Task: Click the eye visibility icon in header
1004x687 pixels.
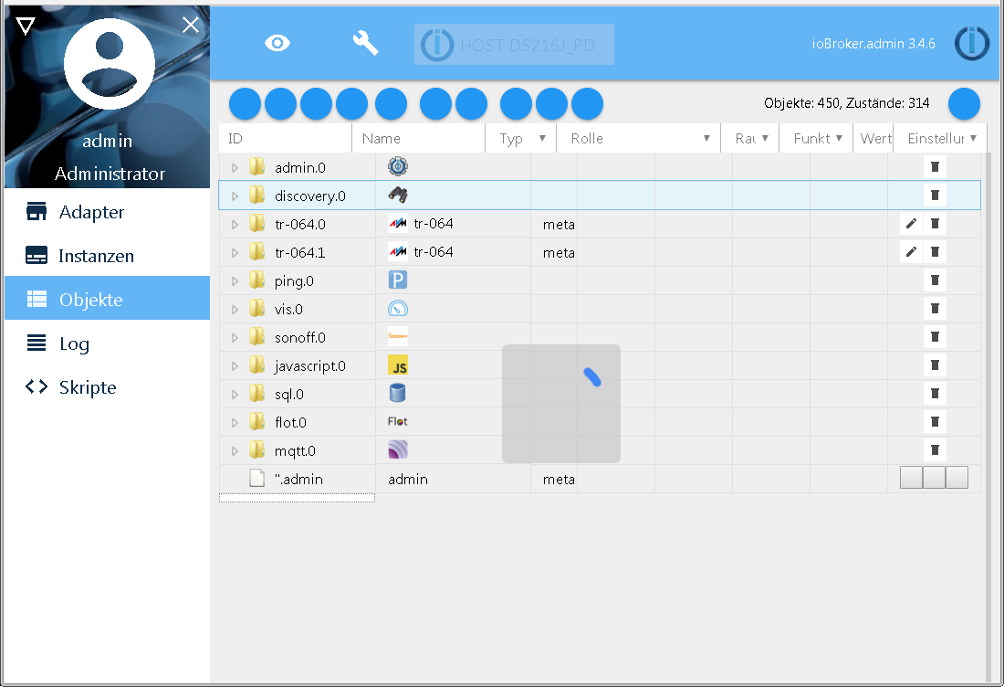Action: tap(277, 44)
